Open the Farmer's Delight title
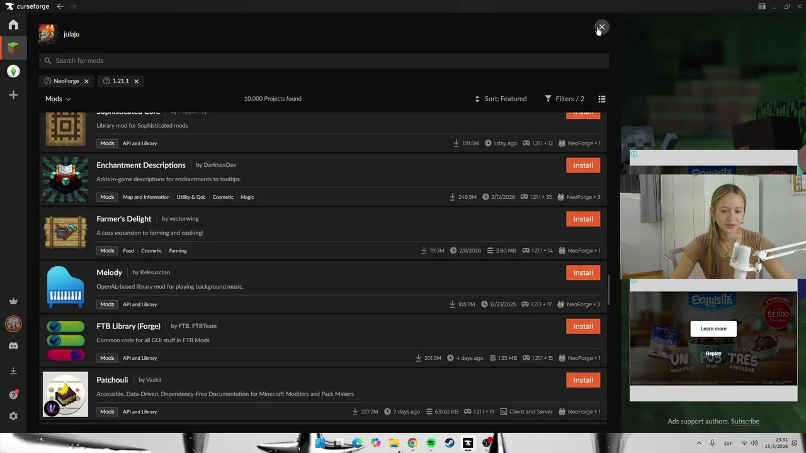Image resolution: width=806 pixels, height=453 pixels. (124, 219)
